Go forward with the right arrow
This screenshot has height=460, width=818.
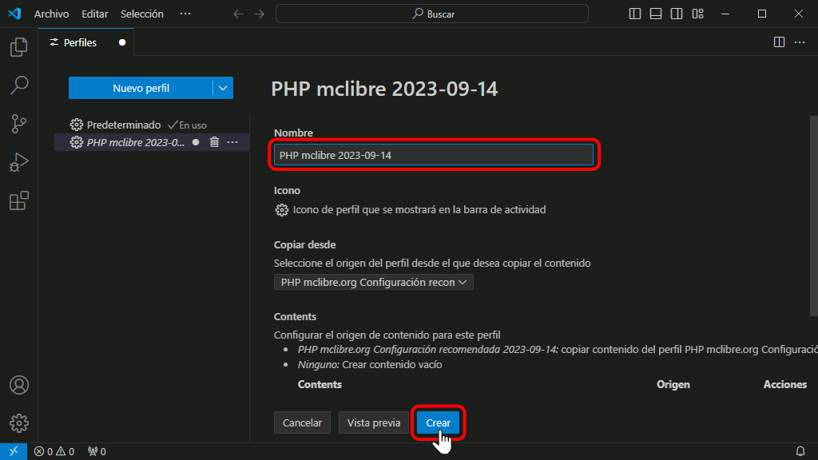click(x=260, y=14)
